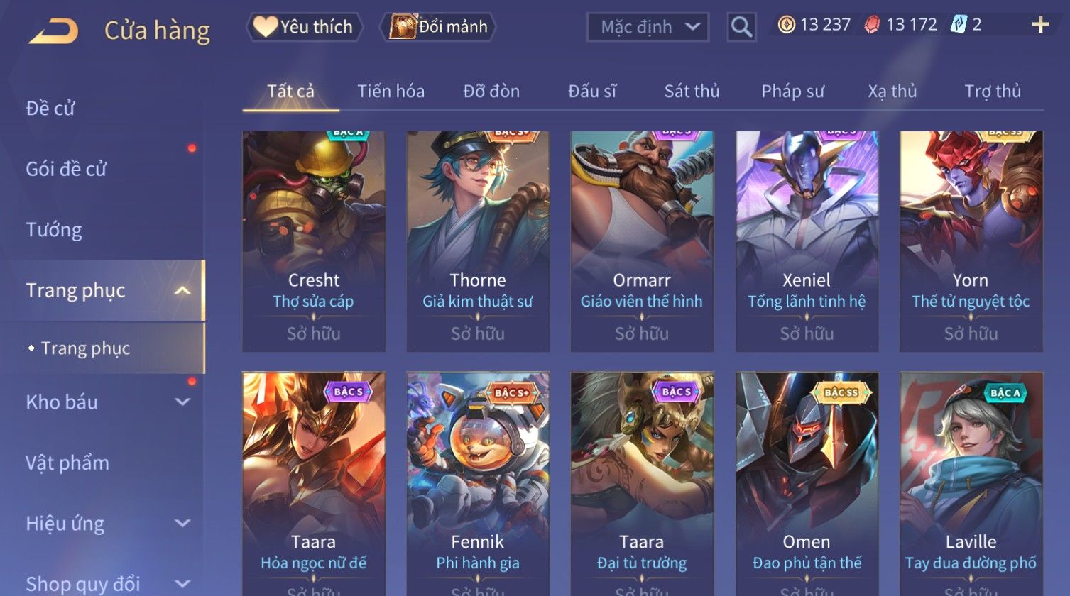
Task: Add currency with the plus icon
Action: point(1040,25)
